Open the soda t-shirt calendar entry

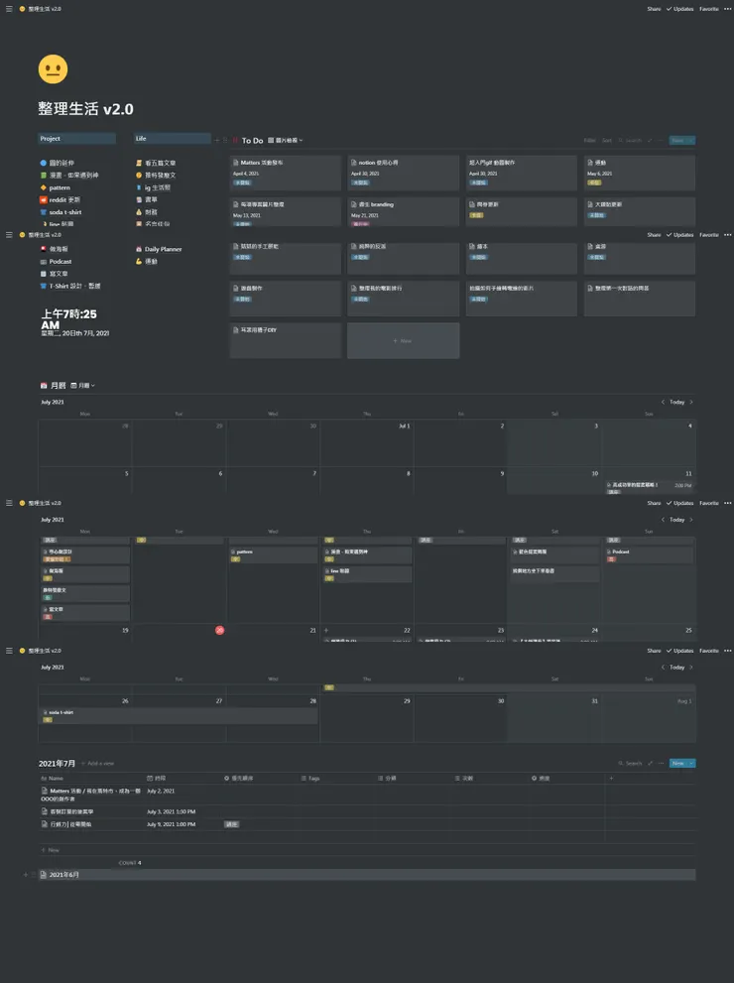[179, 716]
